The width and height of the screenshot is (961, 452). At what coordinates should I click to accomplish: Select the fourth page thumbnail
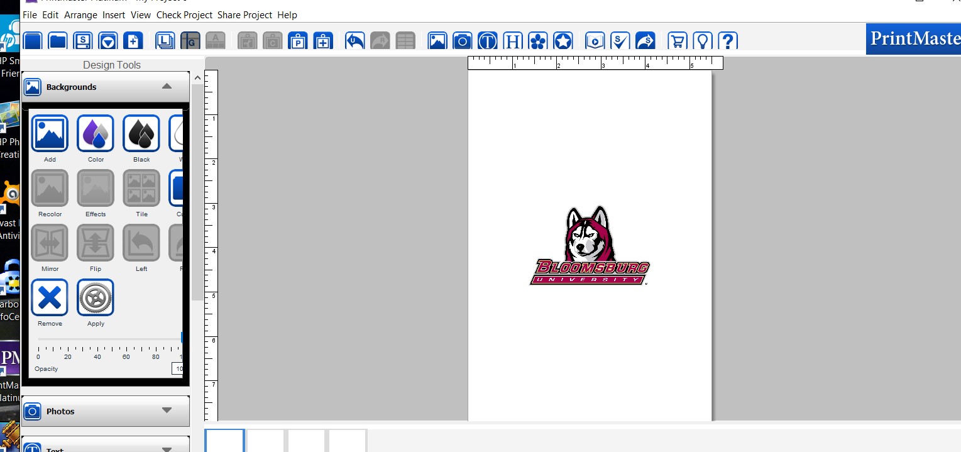(347, 441)
